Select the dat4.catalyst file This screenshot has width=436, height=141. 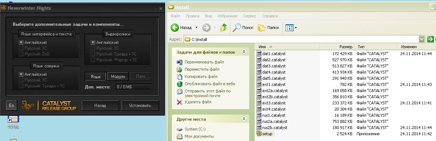pos(271,72)
